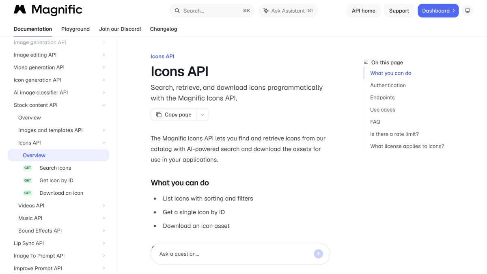Click the copy page clipboard icon
This screenshot has height=274, width=487.
[159, 114]
